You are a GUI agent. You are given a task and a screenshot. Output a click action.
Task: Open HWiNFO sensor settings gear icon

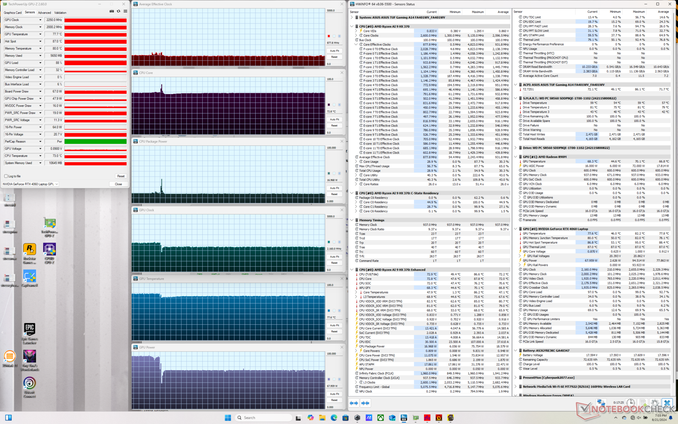point(654,403)
